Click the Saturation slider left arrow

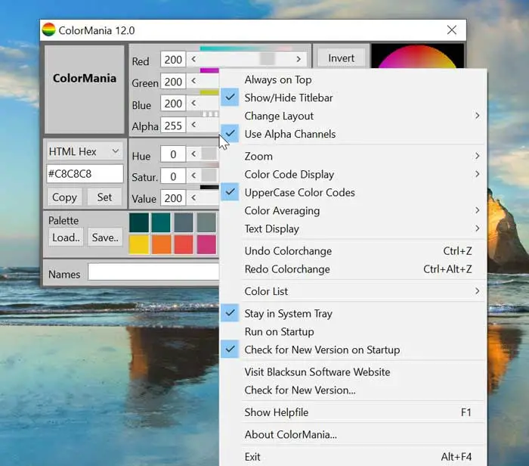pyautogui.click(x=193, y=176)
